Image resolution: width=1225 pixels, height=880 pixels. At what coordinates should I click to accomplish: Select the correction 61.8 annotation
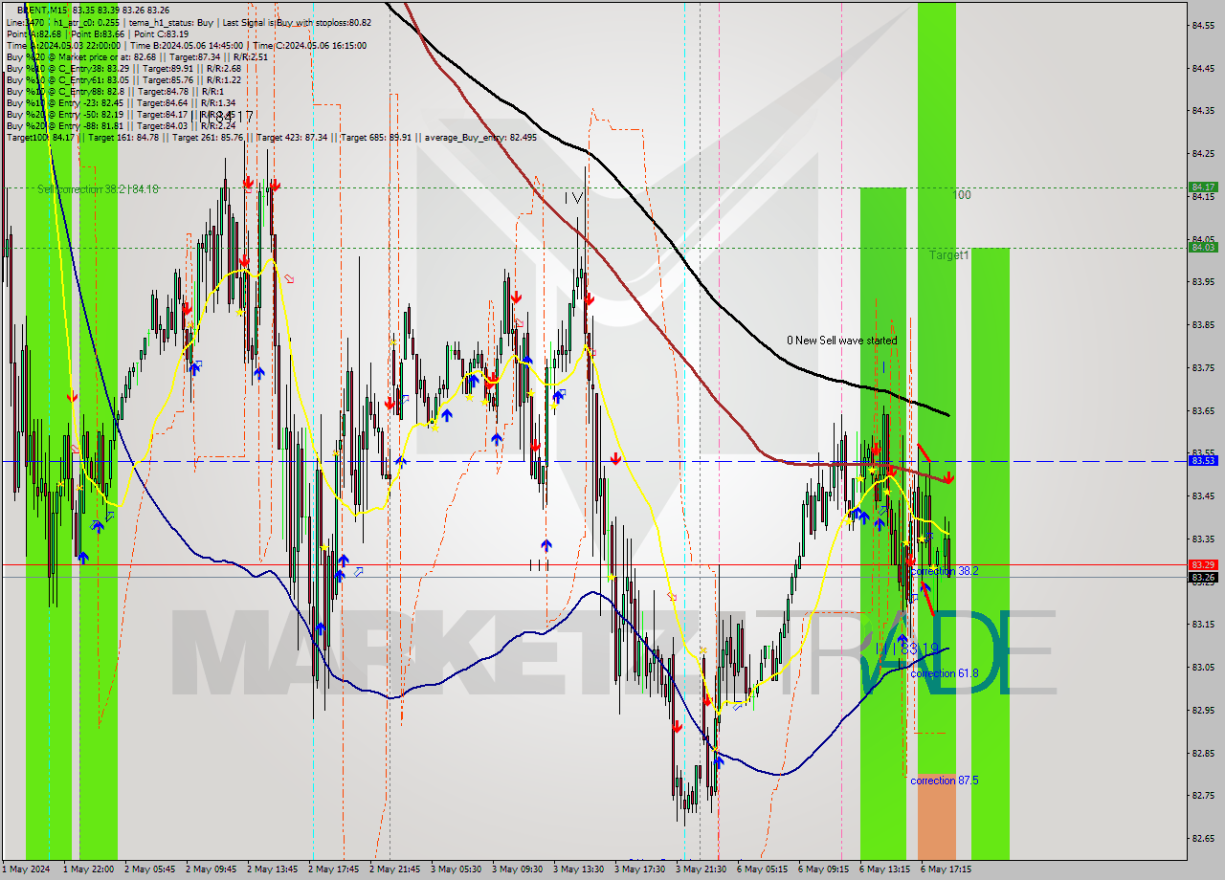tap(942, 672)
